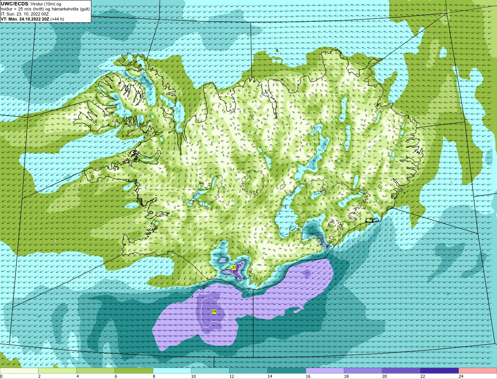Click the olive green 6–8 m/s legend swatch

(134, 370)
